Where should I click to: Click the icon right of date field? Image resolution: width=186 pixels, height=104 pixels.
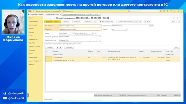coord(96,34)
